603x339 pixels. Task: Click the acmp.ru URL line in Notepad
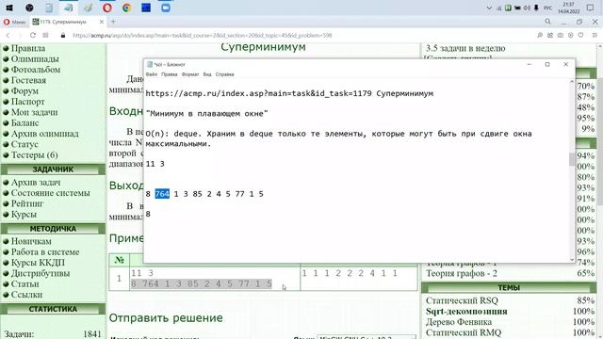pyautogui.click(x=289, y=93)
